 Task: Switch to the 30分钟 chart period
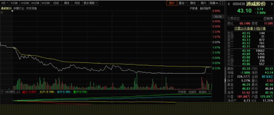35,3
